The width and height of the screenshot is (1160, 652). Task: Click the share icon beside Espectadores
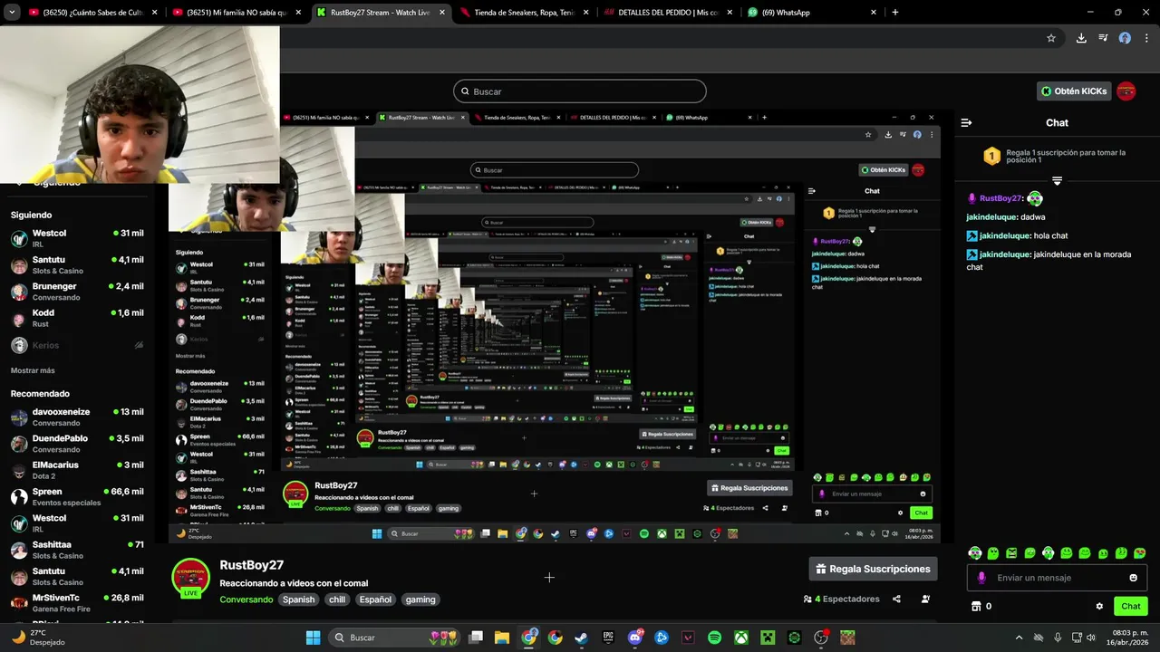[896, 599]
